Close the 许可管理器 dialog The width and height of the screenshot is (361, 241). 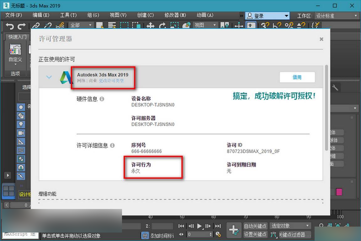[x=321, y=39]
